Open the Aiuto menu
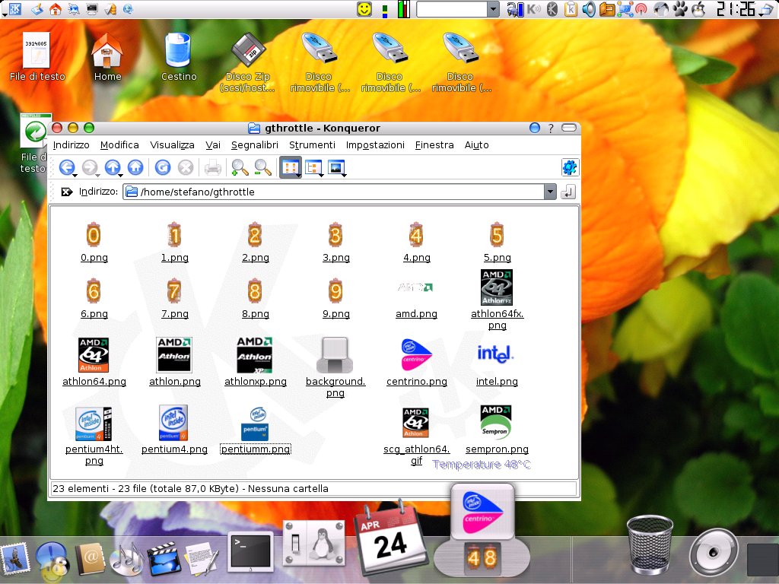Viewport: 779px width, 584px height. [476, 145]
